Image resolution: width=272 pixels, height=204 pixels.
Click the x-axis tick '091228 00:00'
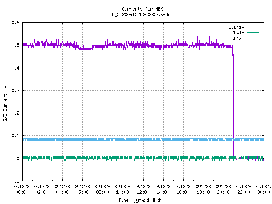[22, 190]
